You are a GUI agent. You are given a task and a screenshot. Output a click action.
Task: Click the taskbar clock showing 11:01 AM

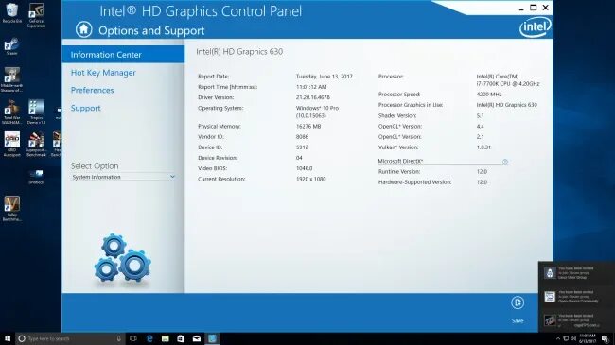[588, 338]
